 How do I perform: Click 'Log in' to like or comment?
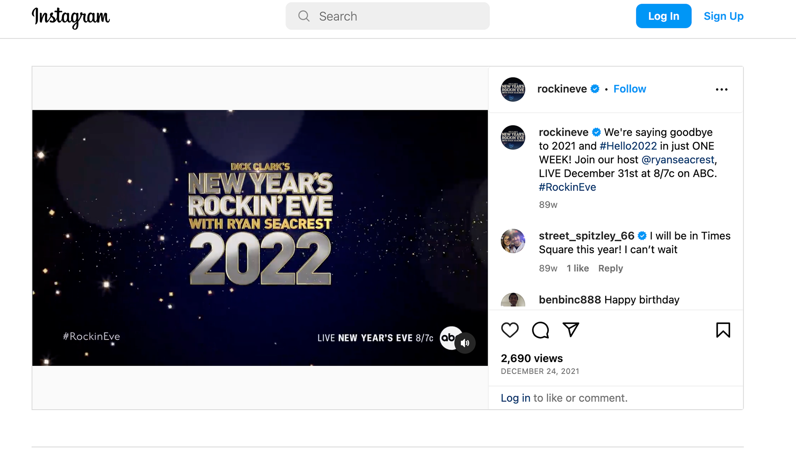(x=515, y=398)
